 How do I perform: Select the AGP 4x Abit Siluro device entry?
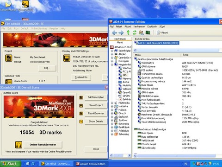(157, 43)
